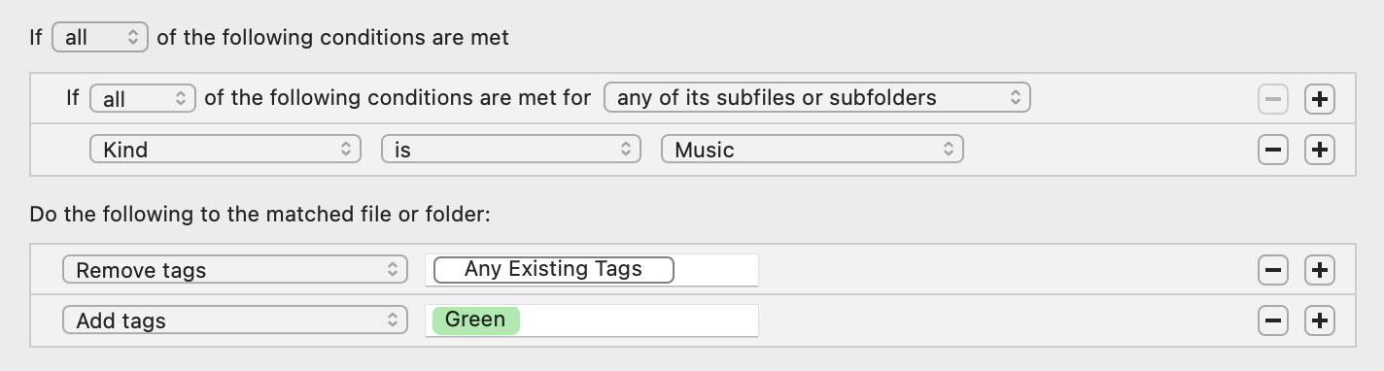Viewport: 1384px width, 371px height.
Task: Click the greyed-out minus button in the nested condition header
Action: point(1273,99)
